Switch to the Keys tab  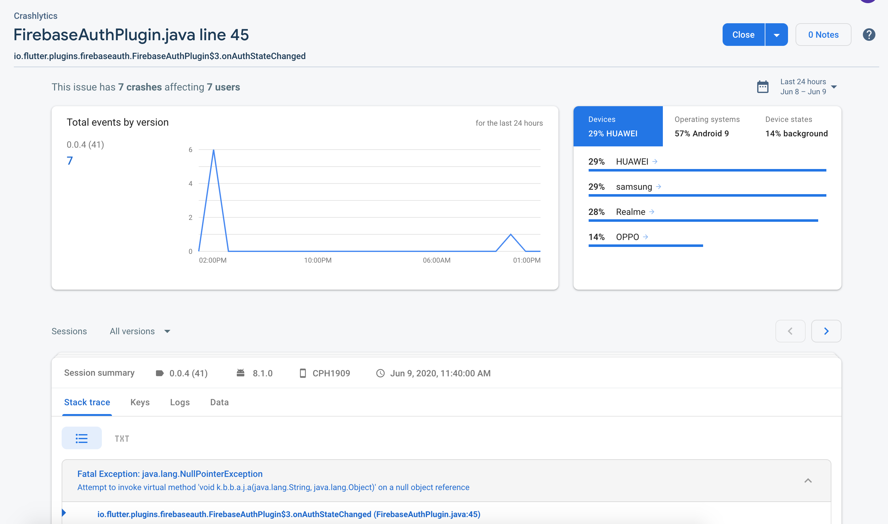tap(140, 402)
